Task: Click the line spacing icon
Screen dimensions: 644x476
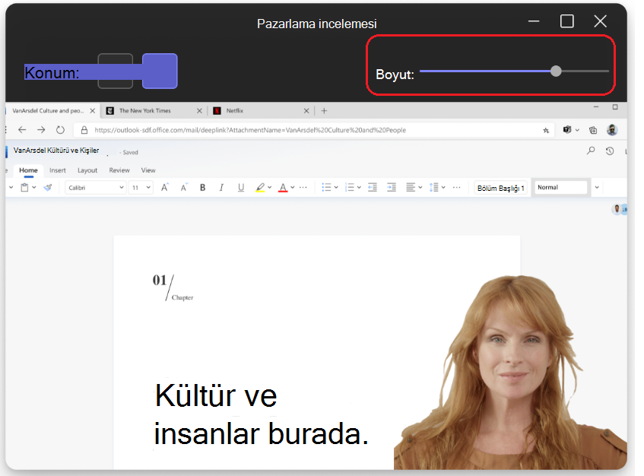Action: click(x=434, y=188)
